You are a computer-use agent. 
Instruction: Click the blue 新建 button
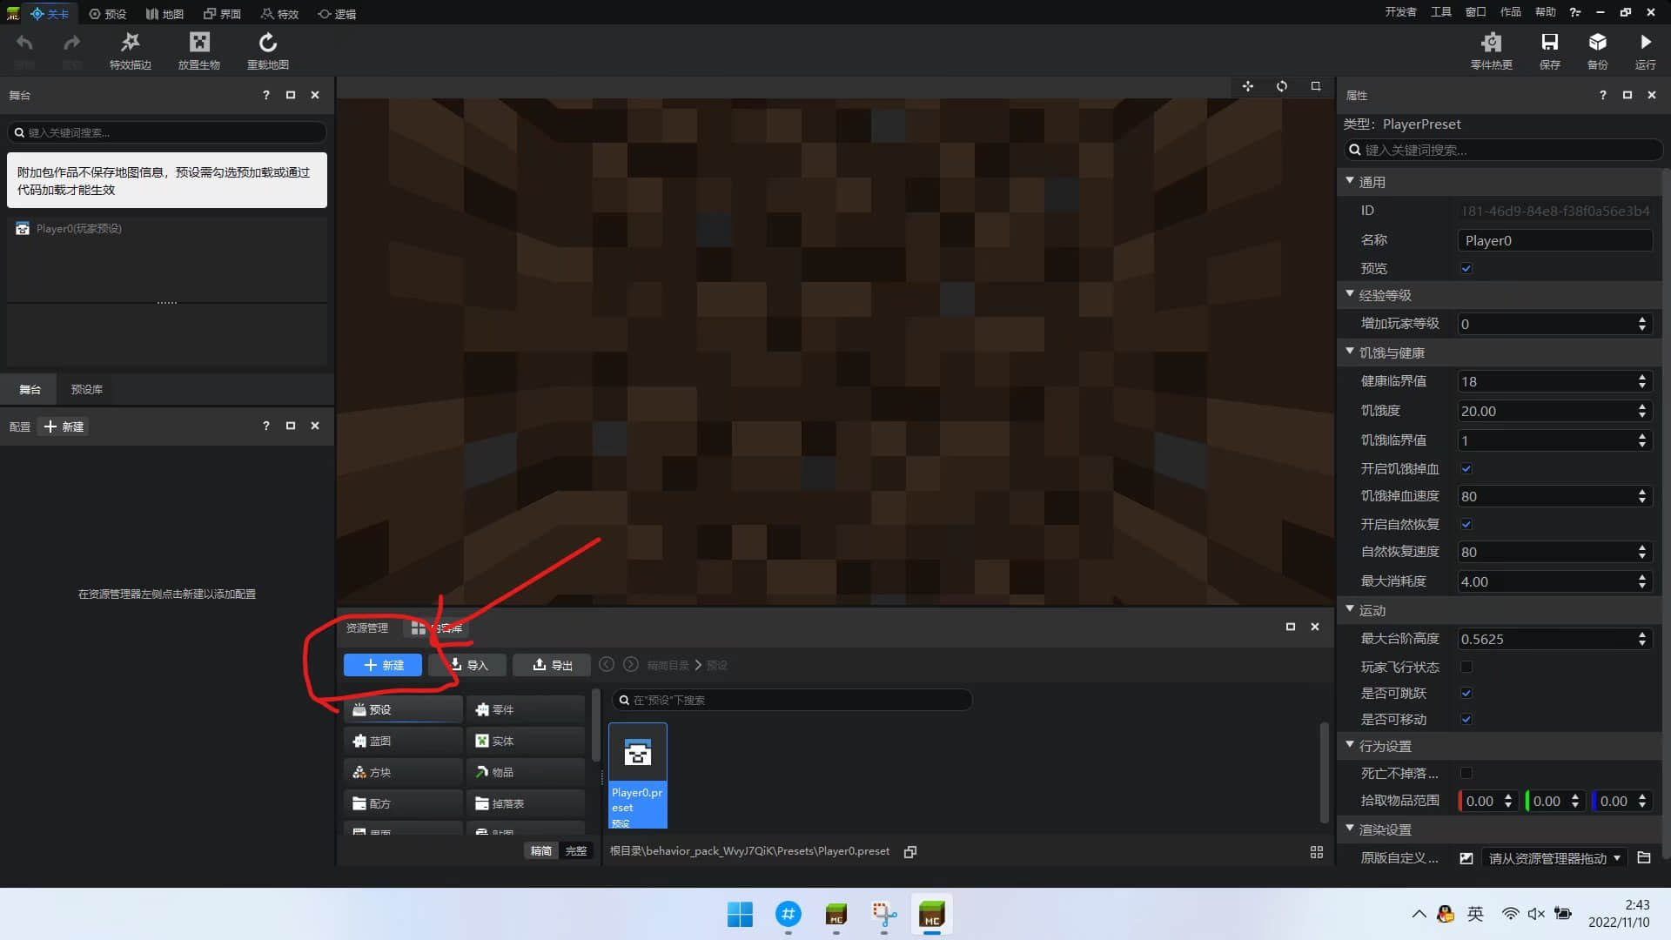pyautogui.click(x=383, y=665)
